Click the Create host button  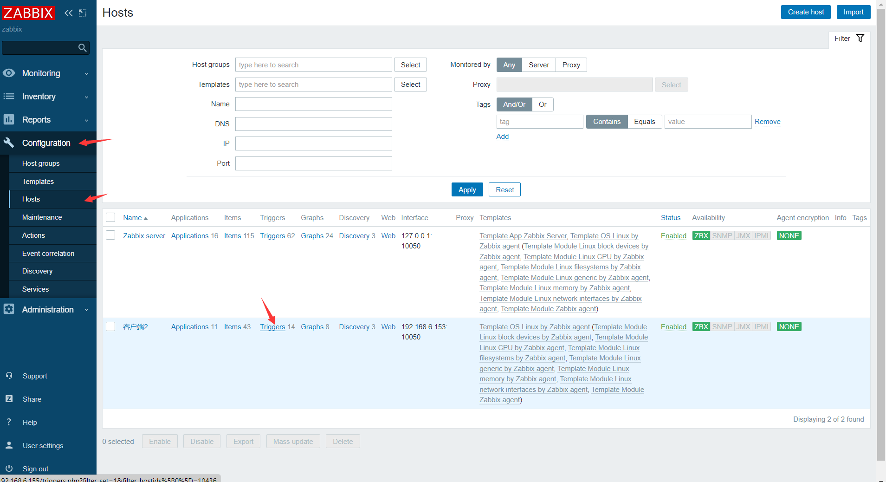point(806,12)
